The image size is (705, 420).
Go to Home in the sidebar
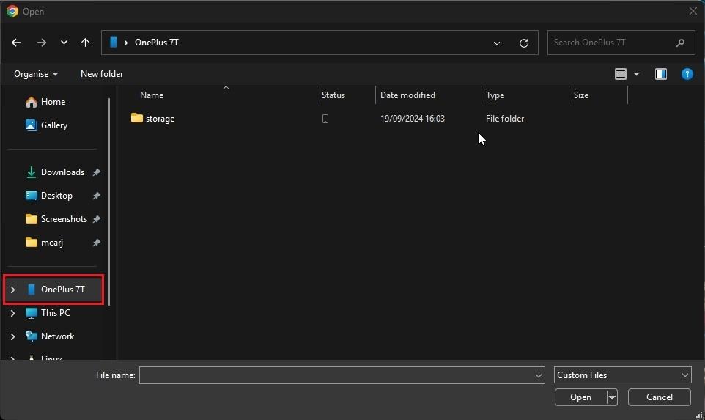coord(53,102)
